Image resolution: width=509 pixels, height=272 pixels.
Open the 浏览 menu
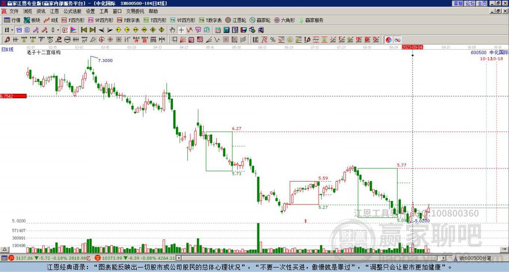tap(28, 11)
